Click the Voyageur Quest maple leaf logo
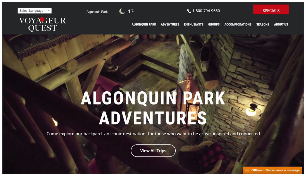The width and height of the screenshot is (306, 176). (x=42, y=24)
